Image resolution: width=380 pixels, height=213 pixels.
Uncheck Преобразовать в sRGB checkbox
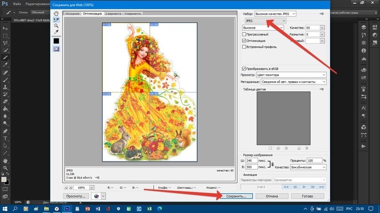(x=244, y=68)
